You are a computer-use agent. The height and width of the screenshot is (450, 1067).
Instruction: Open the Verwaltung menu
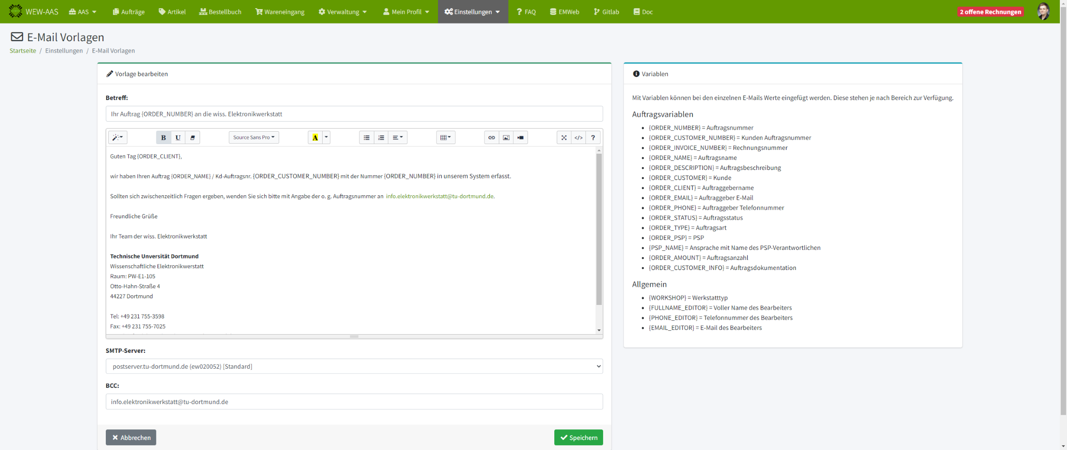coord(343,11)
